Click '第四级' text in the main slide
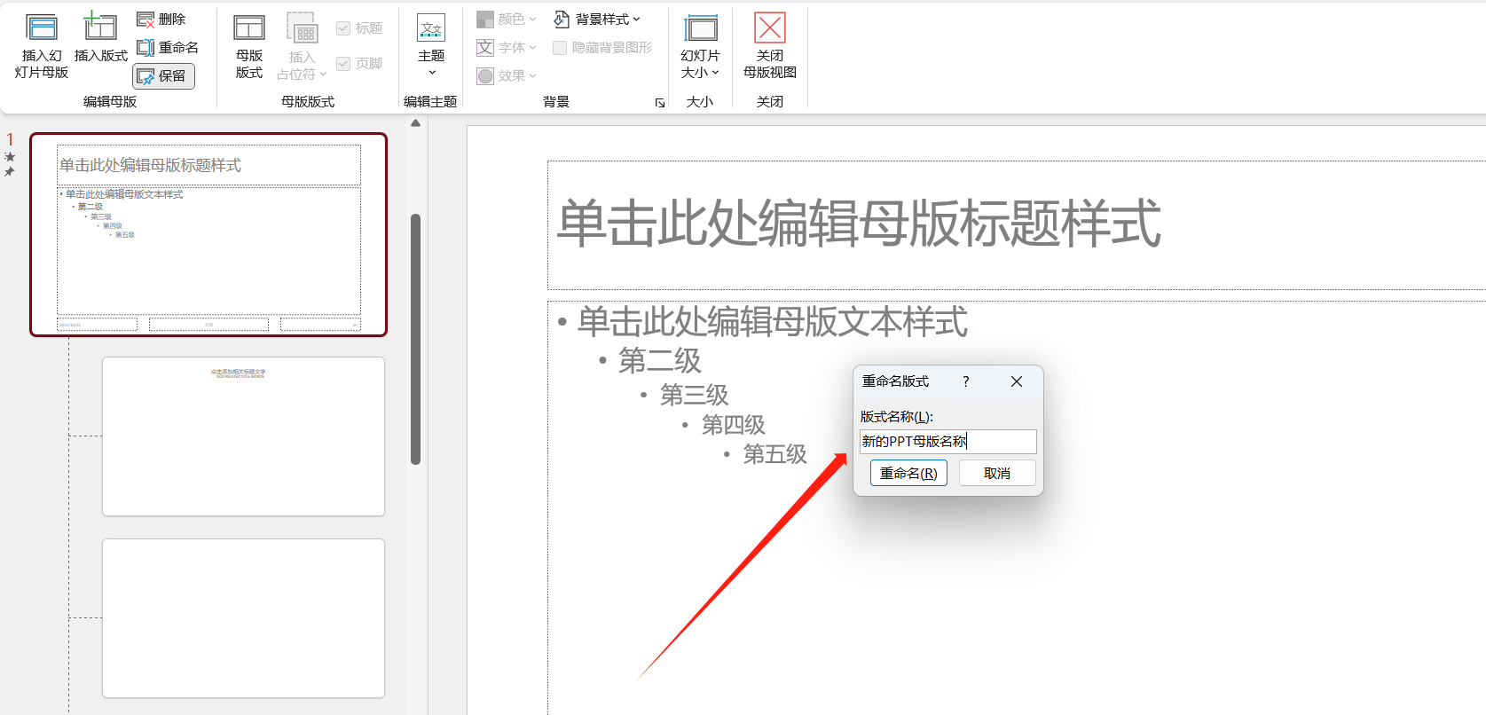This screenshot has width=1486, height=715. (734, 425)
